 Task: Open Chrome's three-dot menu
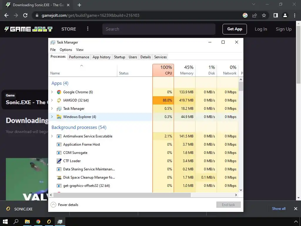tap(295, 15)
